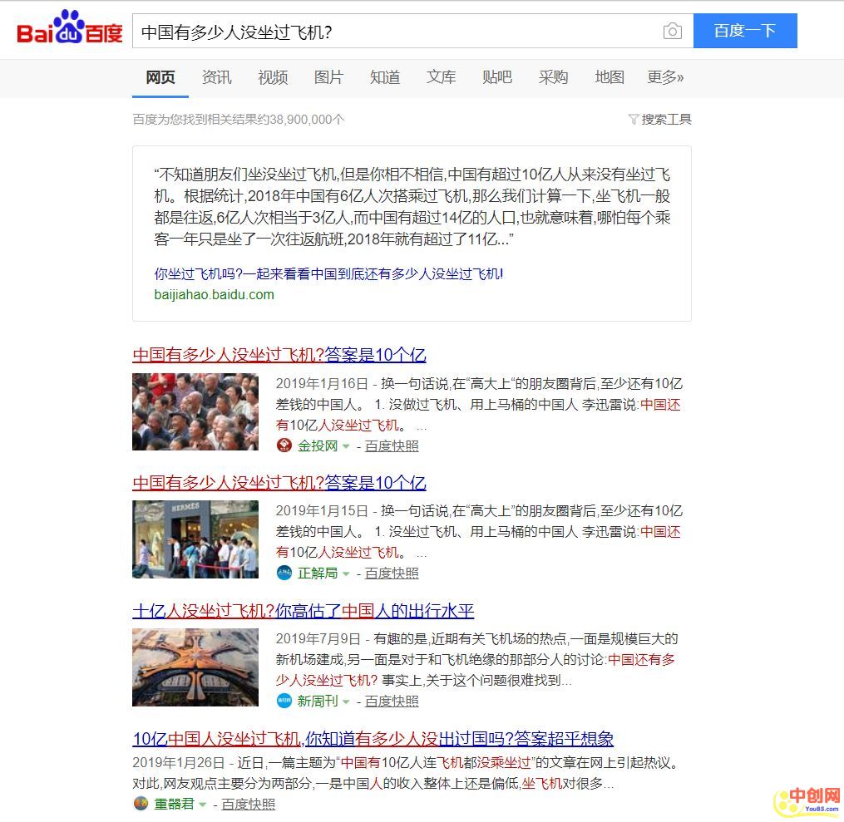Open the 十亿人没坐过飞机 result link
This screenshot has width=844, height=822.
point(303,611)
